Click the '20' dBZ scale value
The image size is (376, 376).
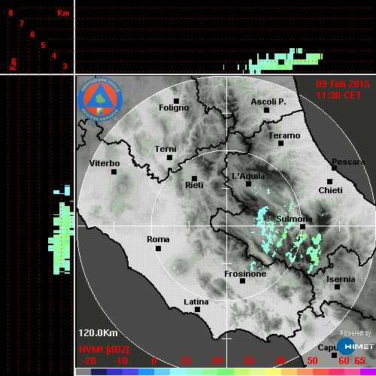pos(217,361)
